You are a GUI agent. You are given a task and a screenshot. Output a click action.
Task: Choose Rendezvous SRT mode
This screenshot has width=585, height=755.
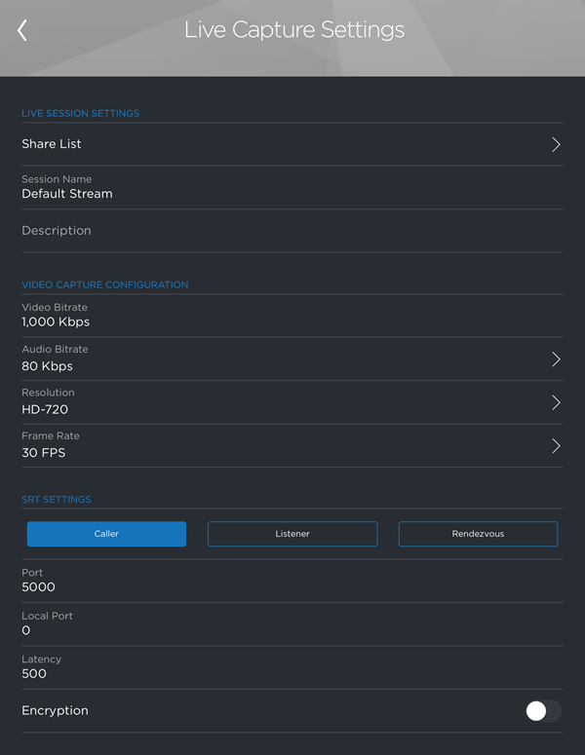coord(478,534)
